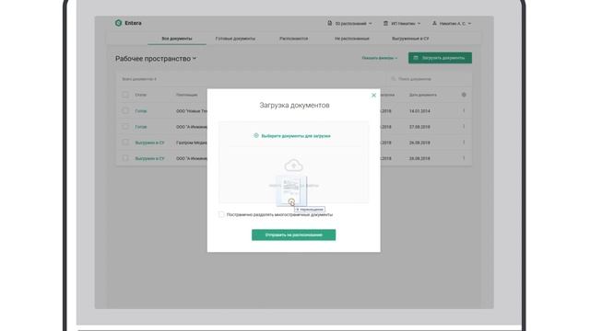
Task: Open the more menu for row dated 14.01.2014
Action: [x=464, y=110]
